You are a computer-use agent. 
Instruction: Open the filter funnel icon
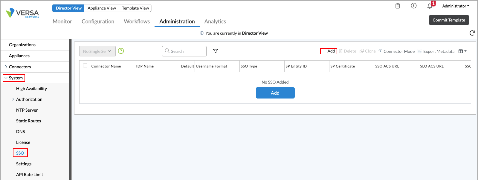216,51
